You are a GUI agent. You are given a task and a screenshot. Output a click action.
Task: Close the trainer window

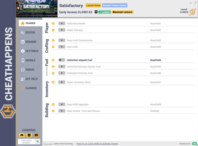(195, 2)
